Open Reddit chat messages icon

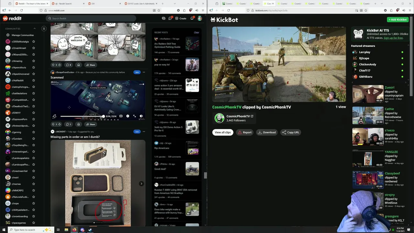170,18
